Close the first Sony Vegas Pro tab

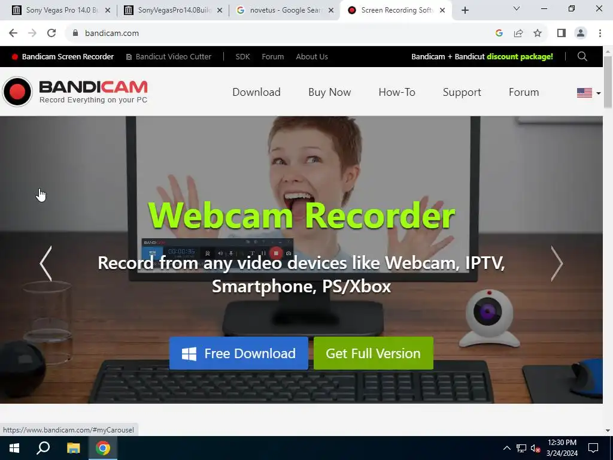point(108,10)
